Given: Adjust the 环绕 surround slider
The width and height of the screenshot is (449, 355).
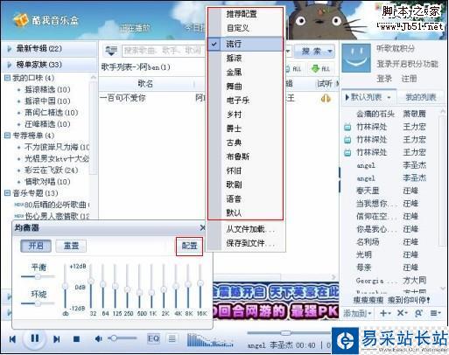Looking at the screenshot, I should coord(38,303).
